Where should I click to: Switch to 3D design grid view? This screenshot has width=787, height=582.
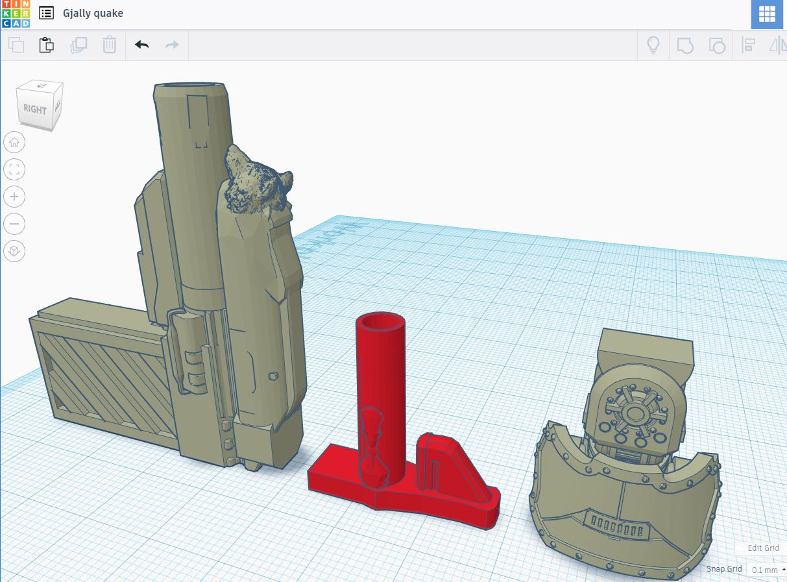tap(767, 14)
